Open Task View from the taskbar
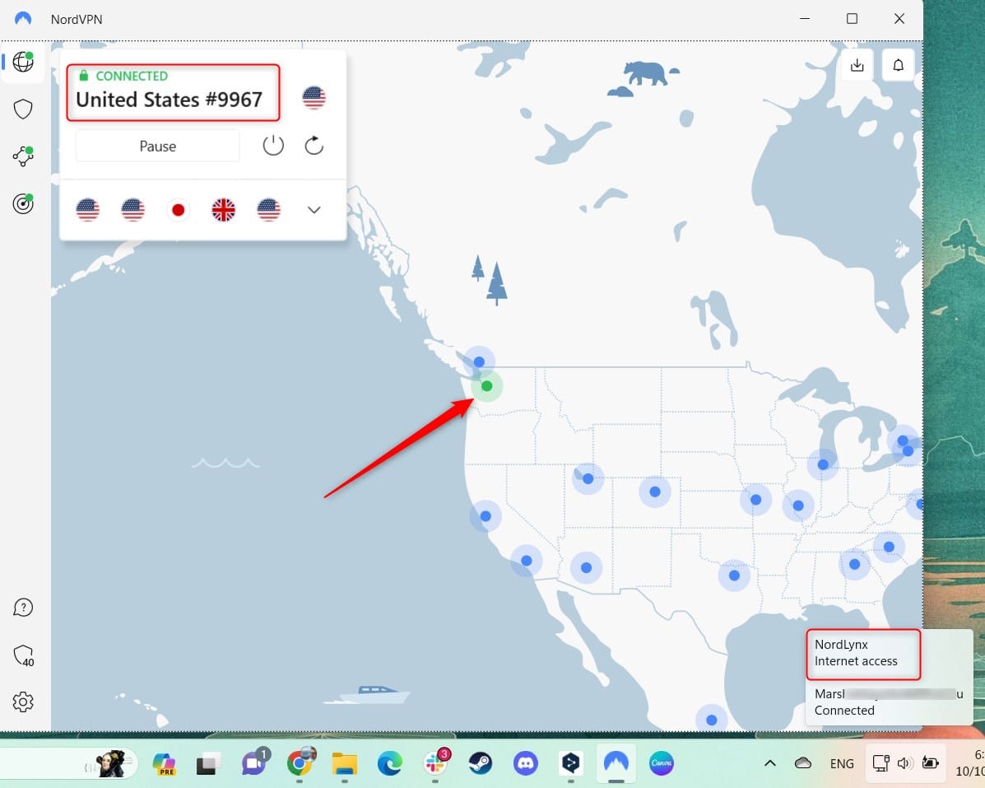Viewport: 985px width, 788px height. [208, 763]
